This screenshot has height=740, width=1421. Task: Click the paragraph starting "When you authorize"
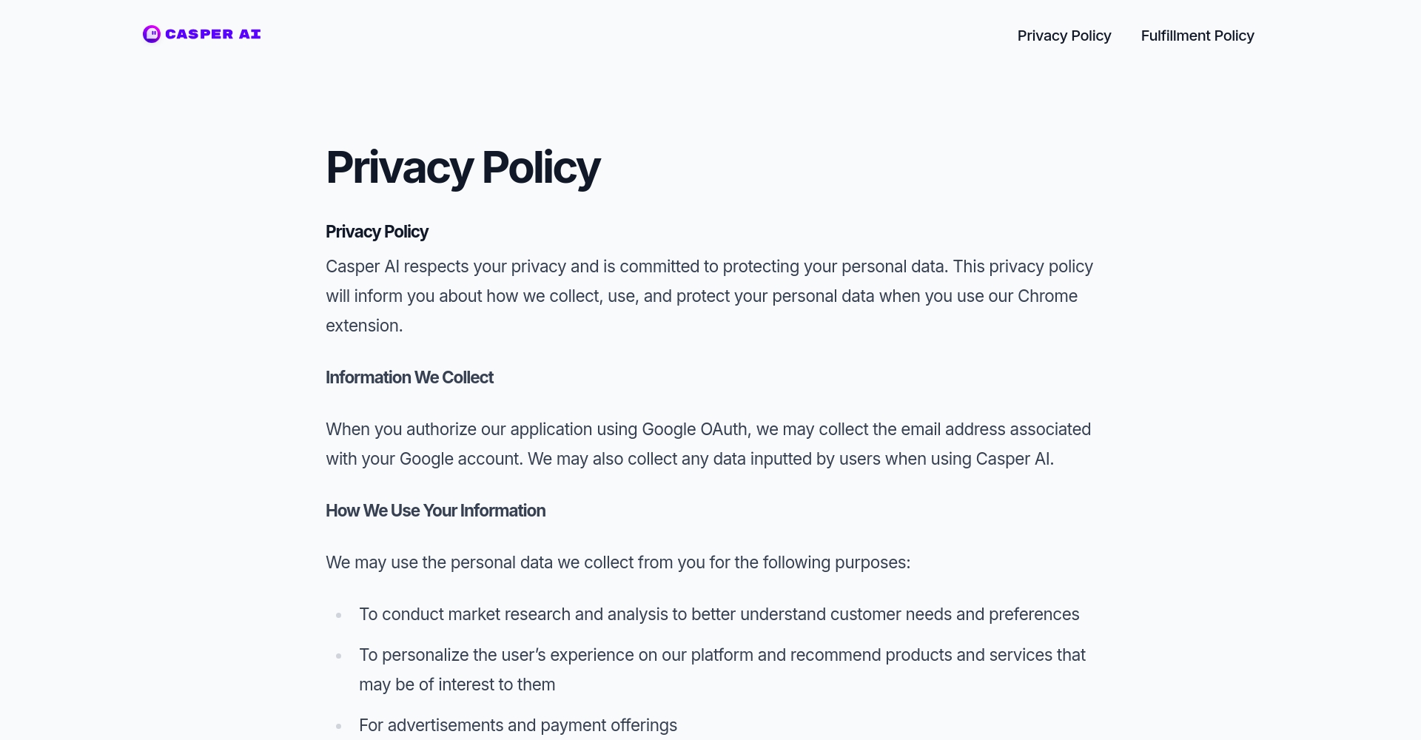click(x=708, y=444)
